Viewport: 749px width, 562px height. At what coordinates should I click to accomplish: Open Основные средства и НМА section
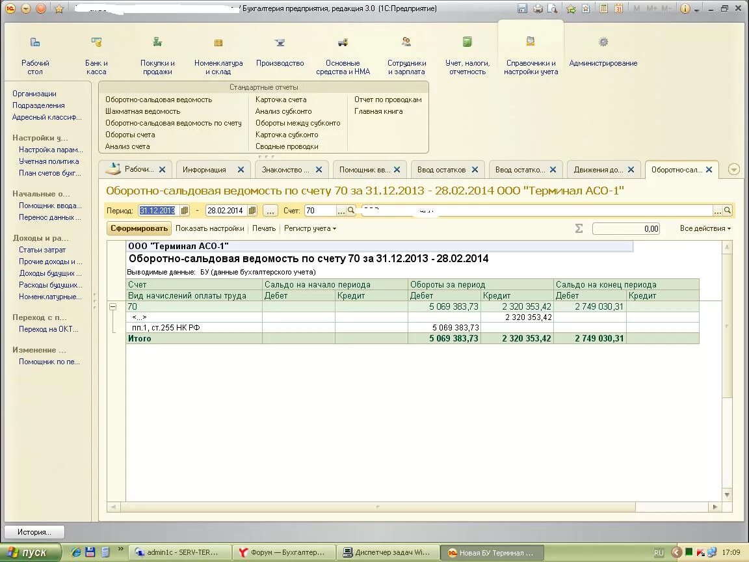click(343, 57)
